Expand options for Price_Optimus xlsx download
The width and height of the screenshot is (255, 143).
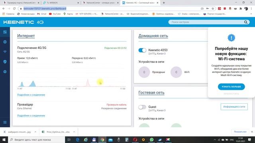coord(74,132)
